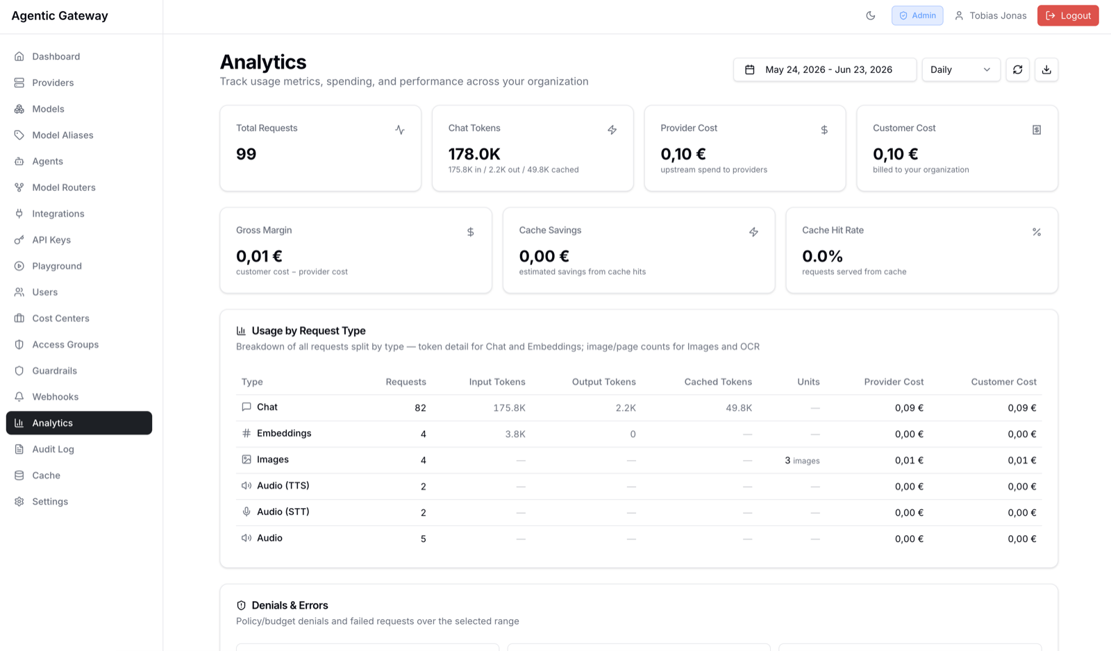Image resolution: width=1111 pixels, height=651 pixels.
Task: Click the Cache Savings lightning icon
Action: click(753, 232)
